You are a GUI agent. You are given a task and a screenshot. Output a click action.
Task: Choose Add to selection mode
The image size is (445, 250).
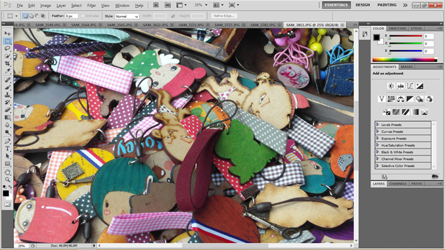[x=31, y=16]
